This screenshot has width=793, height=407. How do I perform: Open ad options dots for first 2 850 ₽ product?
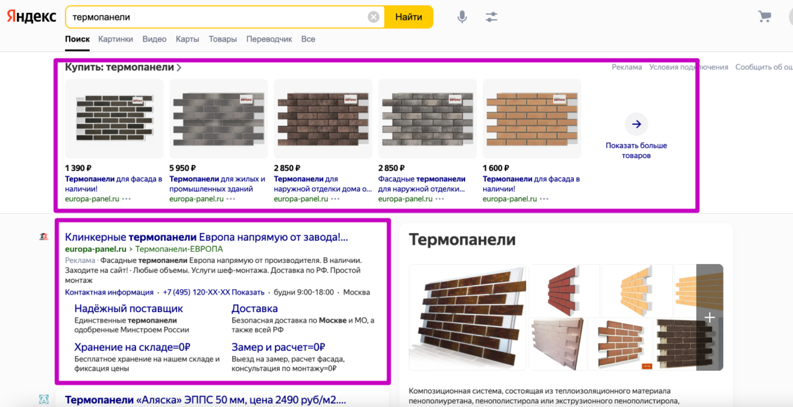click(x=335, y=199)
